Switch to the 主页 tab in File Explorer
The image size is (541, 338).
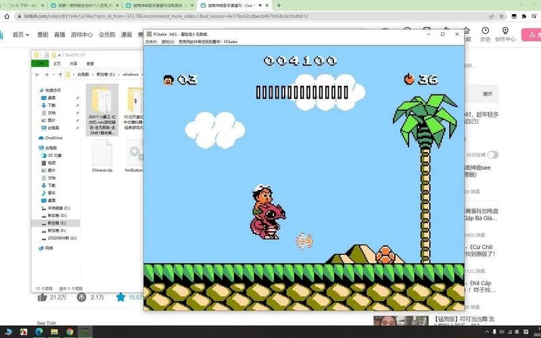point(57,64)
